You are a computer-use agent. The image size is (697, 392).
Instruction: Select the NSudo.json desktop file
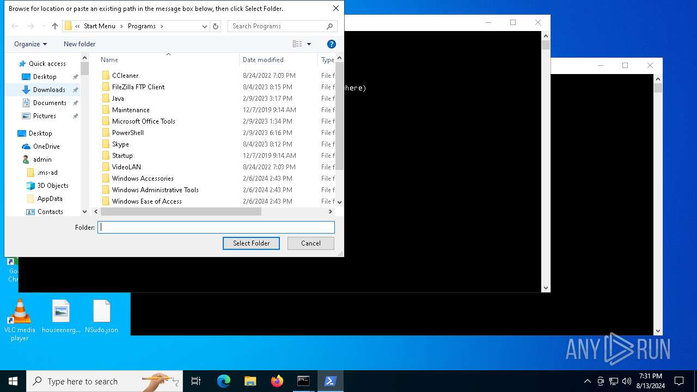point(101,316)
